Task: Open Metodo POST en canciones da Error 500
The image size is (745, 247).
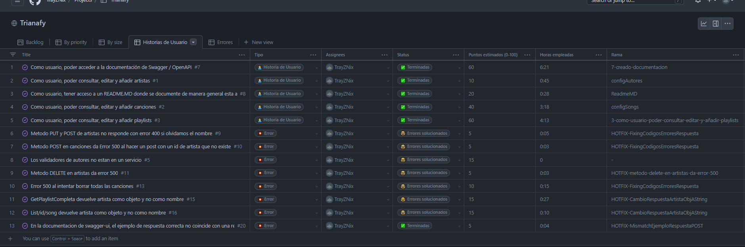Action: (130, 147)
